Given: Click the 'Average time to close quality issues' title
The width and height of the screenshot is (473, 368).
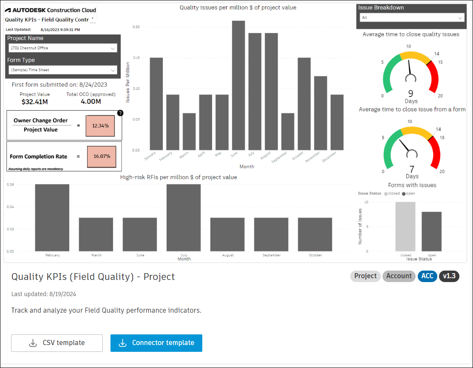Looking at the screenshot, I should click(x=411, y=34).
